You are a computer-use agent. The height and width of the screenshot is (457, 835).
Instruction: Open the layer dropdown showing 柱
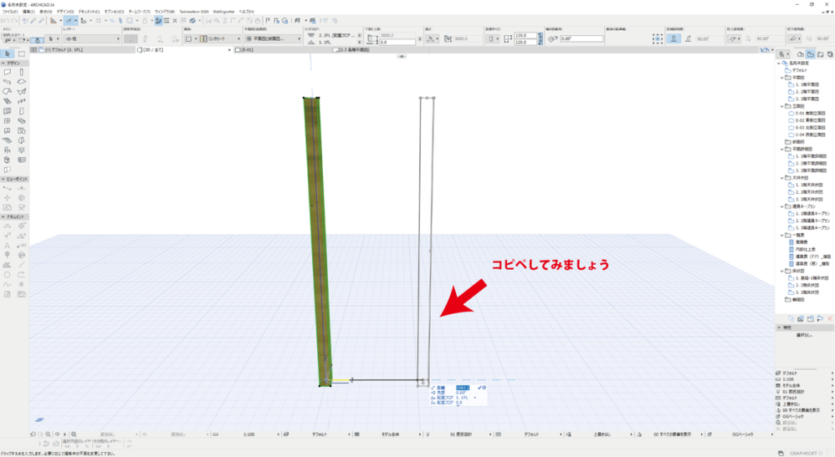point(92,38)
